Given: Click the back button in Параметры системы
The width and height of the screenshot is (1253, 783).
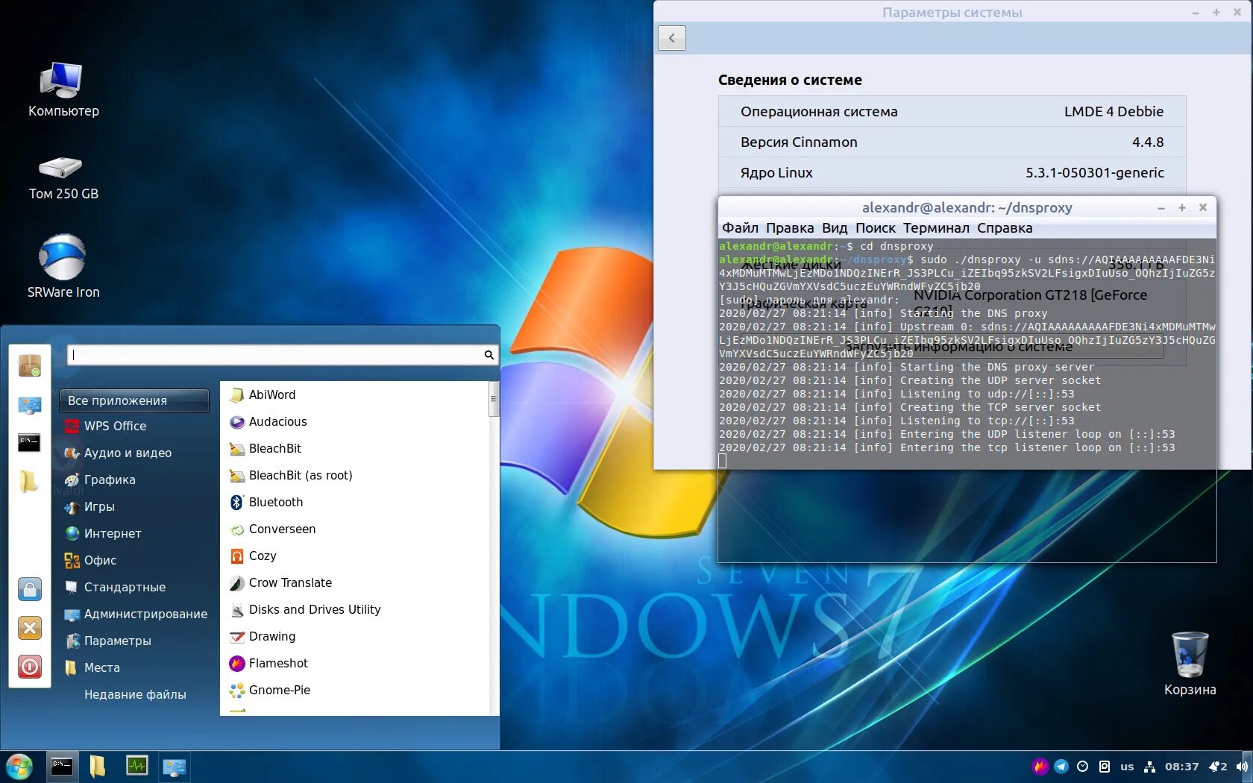Looking at the screenshot, I should (672, 38).
